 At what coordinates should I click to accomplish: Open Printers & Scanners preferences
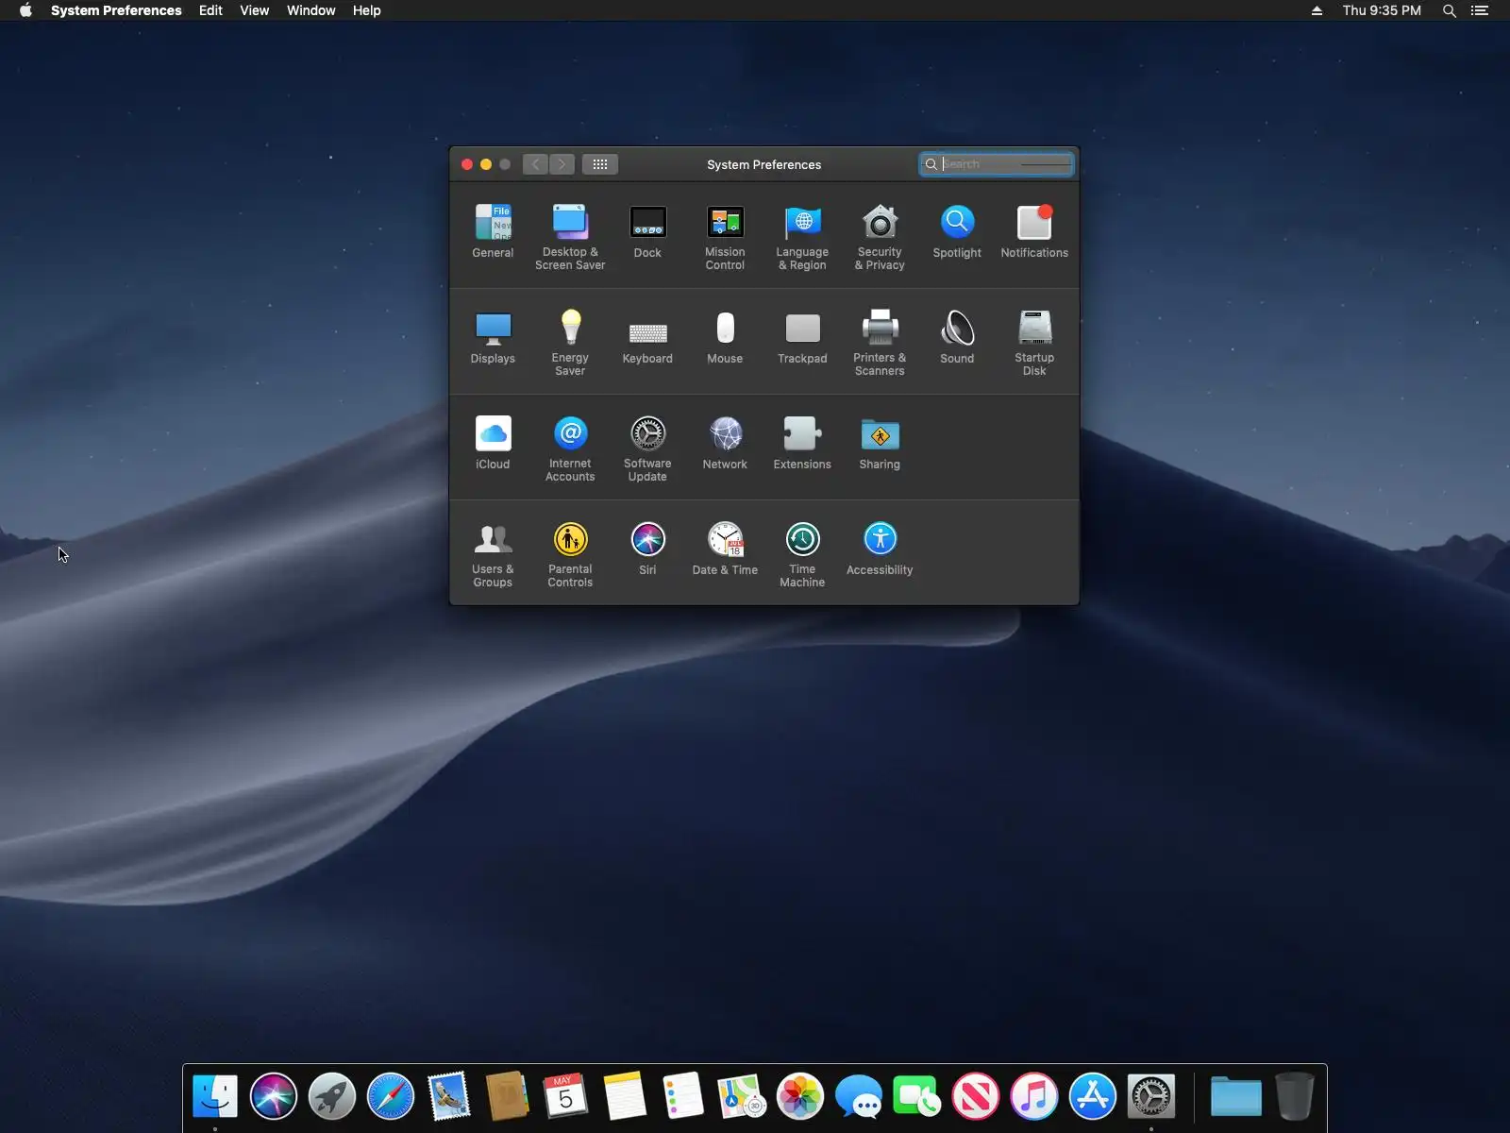click(880, 343)
